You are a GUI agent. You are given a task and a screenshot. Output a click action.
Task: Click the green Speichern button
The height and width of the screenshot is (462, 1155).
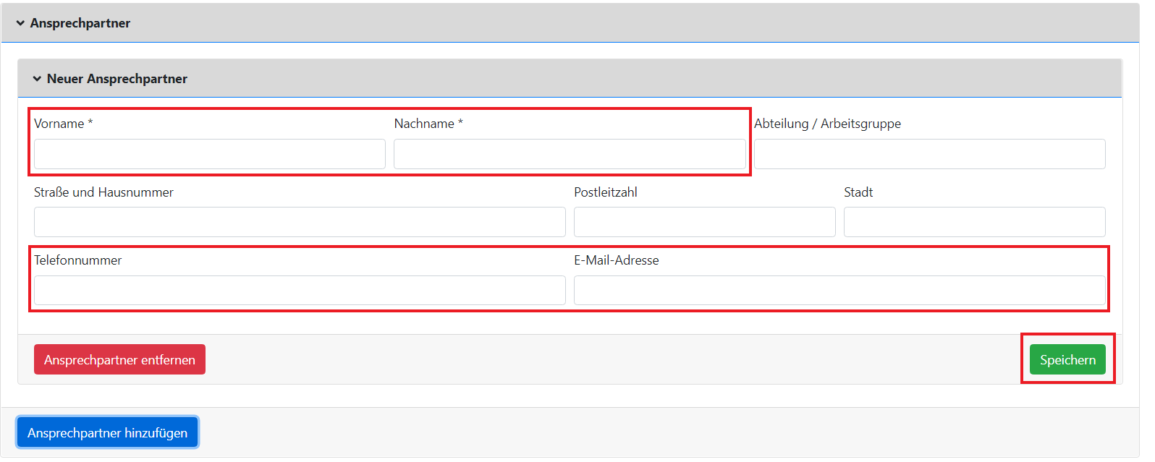pos(1067,359)
